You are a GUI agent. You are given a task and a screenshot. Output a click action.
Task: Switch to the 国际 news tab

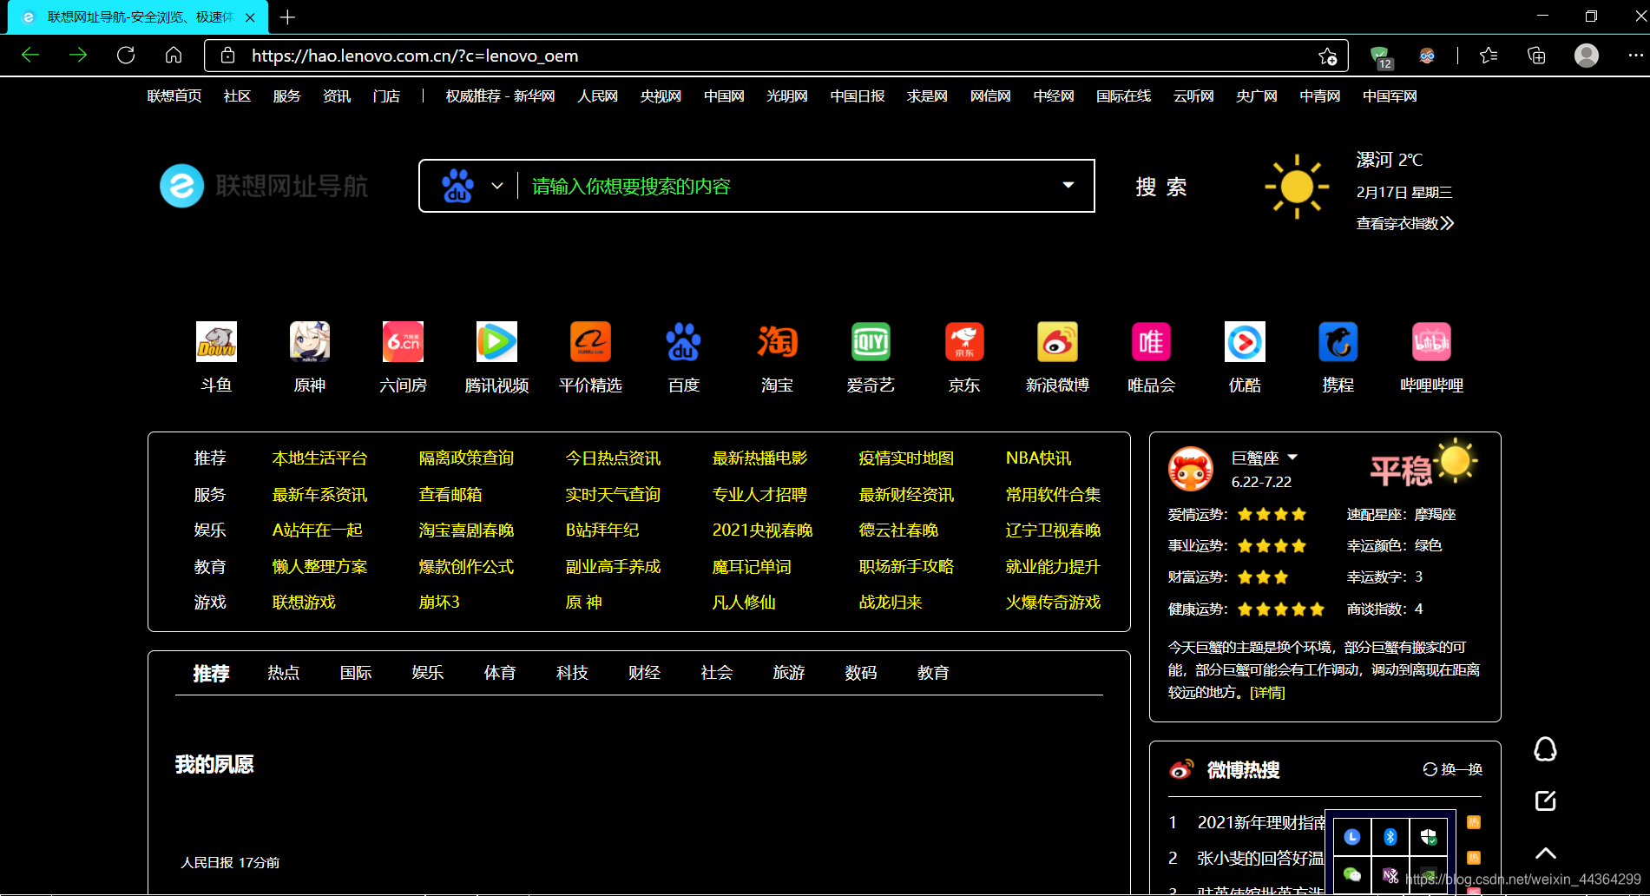(x=356, y=673)
